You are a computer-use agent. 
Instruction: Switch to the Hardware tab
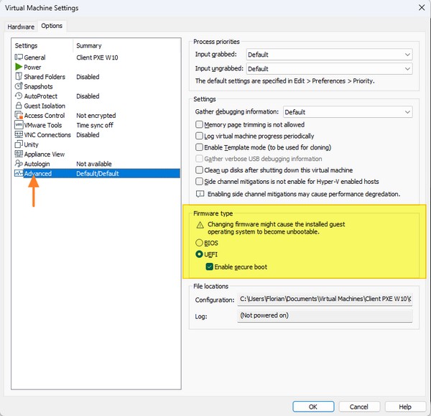point(21,27)
